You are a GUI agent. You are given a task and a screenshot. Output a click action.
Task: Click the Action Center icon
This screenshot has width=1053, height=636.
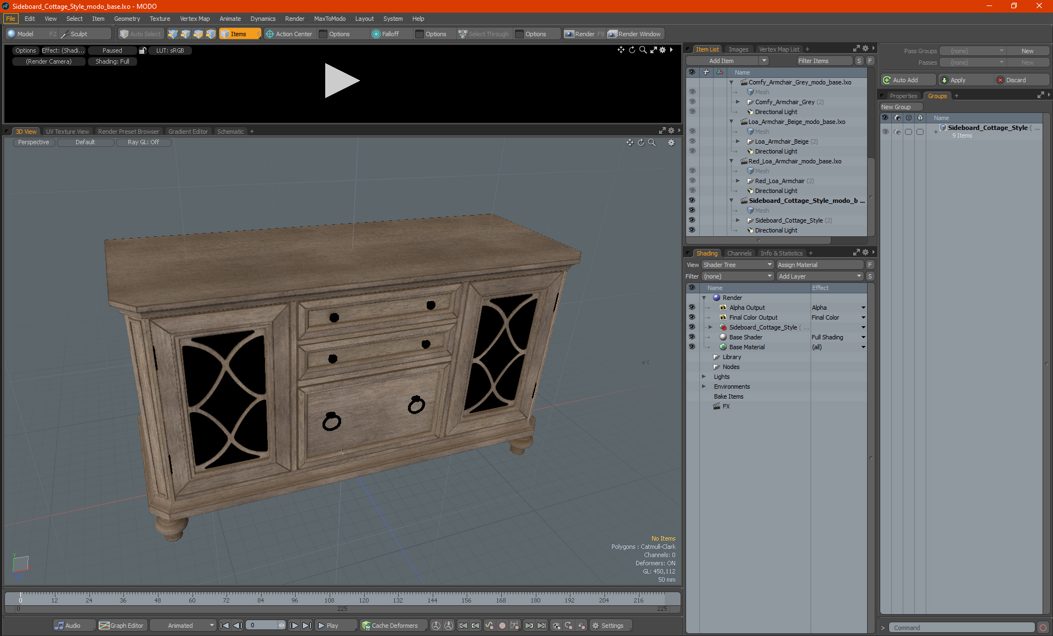(x=270, y=34)
